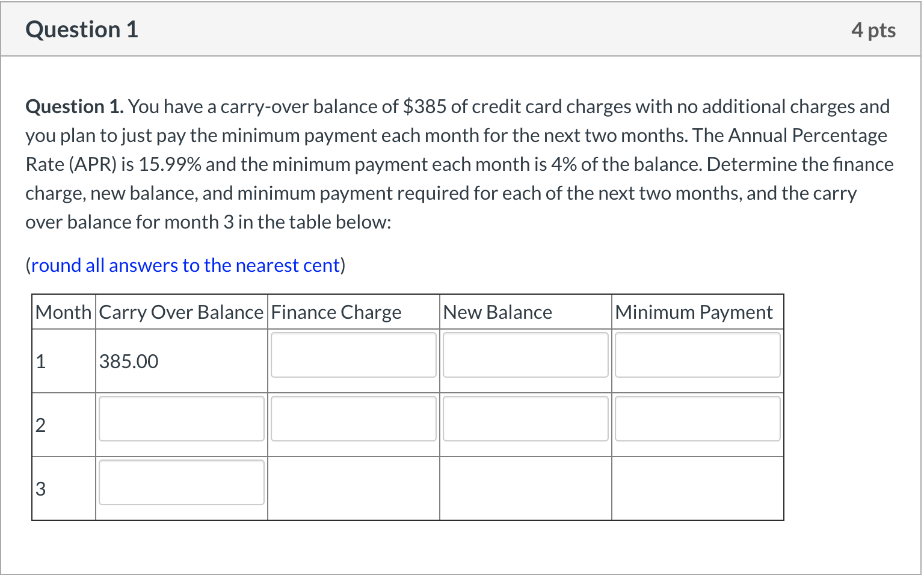Click the Finance Charge input for month 2

[353, 419]
